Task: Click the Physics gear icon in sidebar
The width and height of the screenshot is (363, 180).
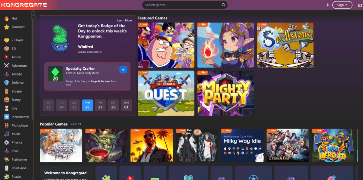Action: [x=6, y=142]
